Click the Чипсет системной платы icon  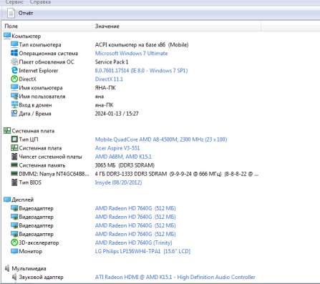click(x=14, y=157)
